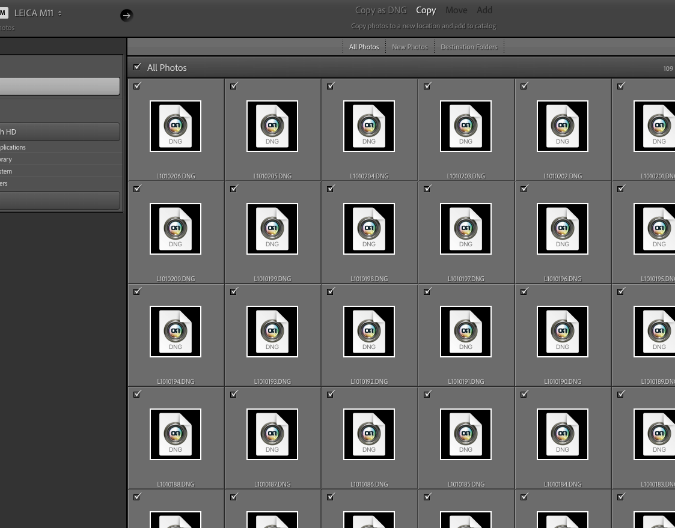Open the Users folder in source panel

[x=61, y=183]
